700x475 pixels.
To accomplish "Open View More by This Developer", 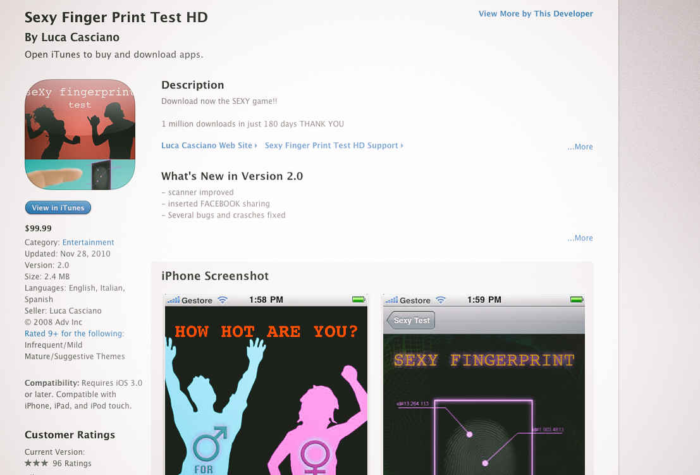I will coord(536,14).
